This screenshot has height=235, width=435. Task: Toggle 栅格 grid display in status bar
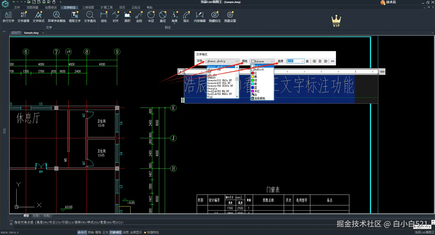[x=98, y=232]
